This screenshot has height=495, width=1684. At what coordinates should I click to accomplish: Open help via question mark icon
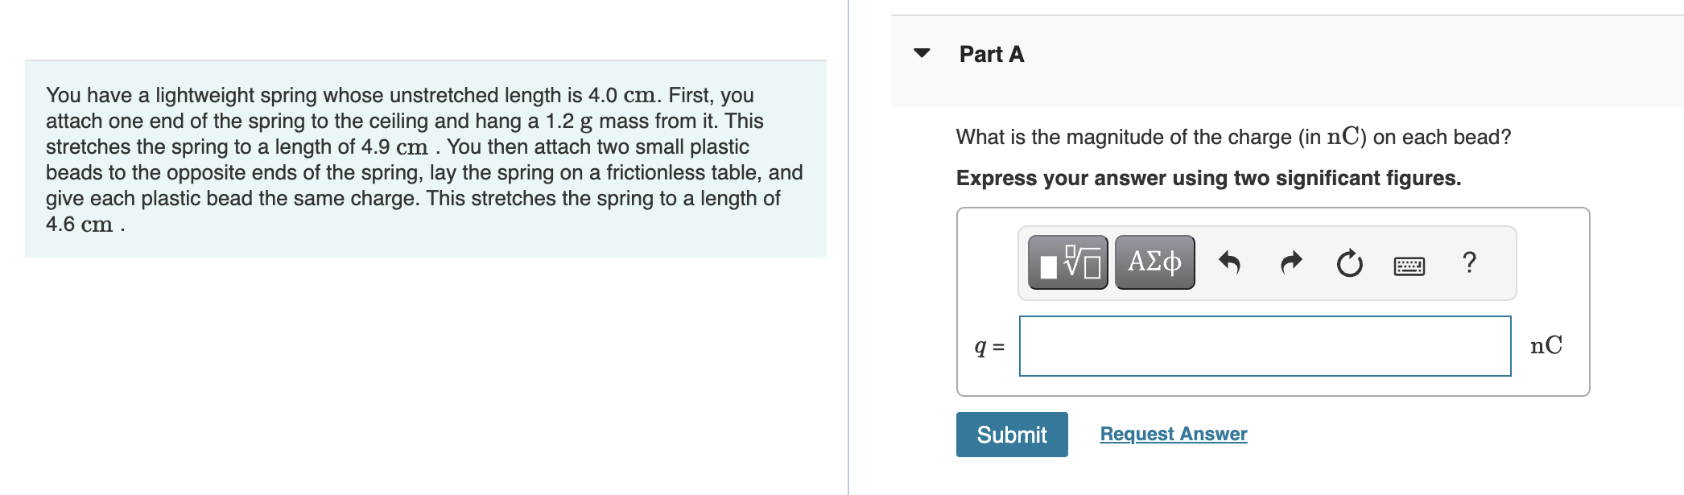tap(1469, 262)
